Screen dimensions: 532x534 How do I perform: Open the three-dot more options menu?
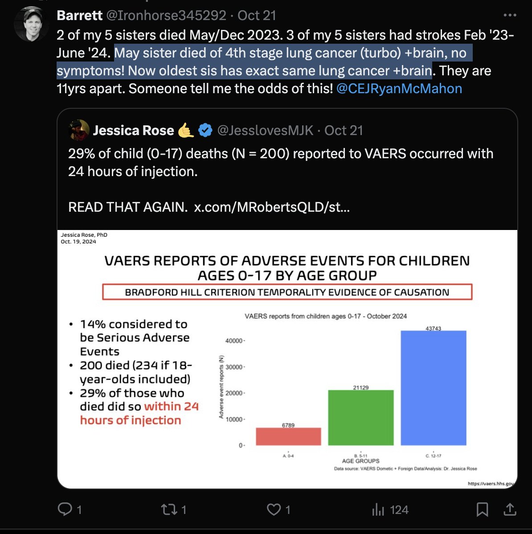[x=510, y=15]
